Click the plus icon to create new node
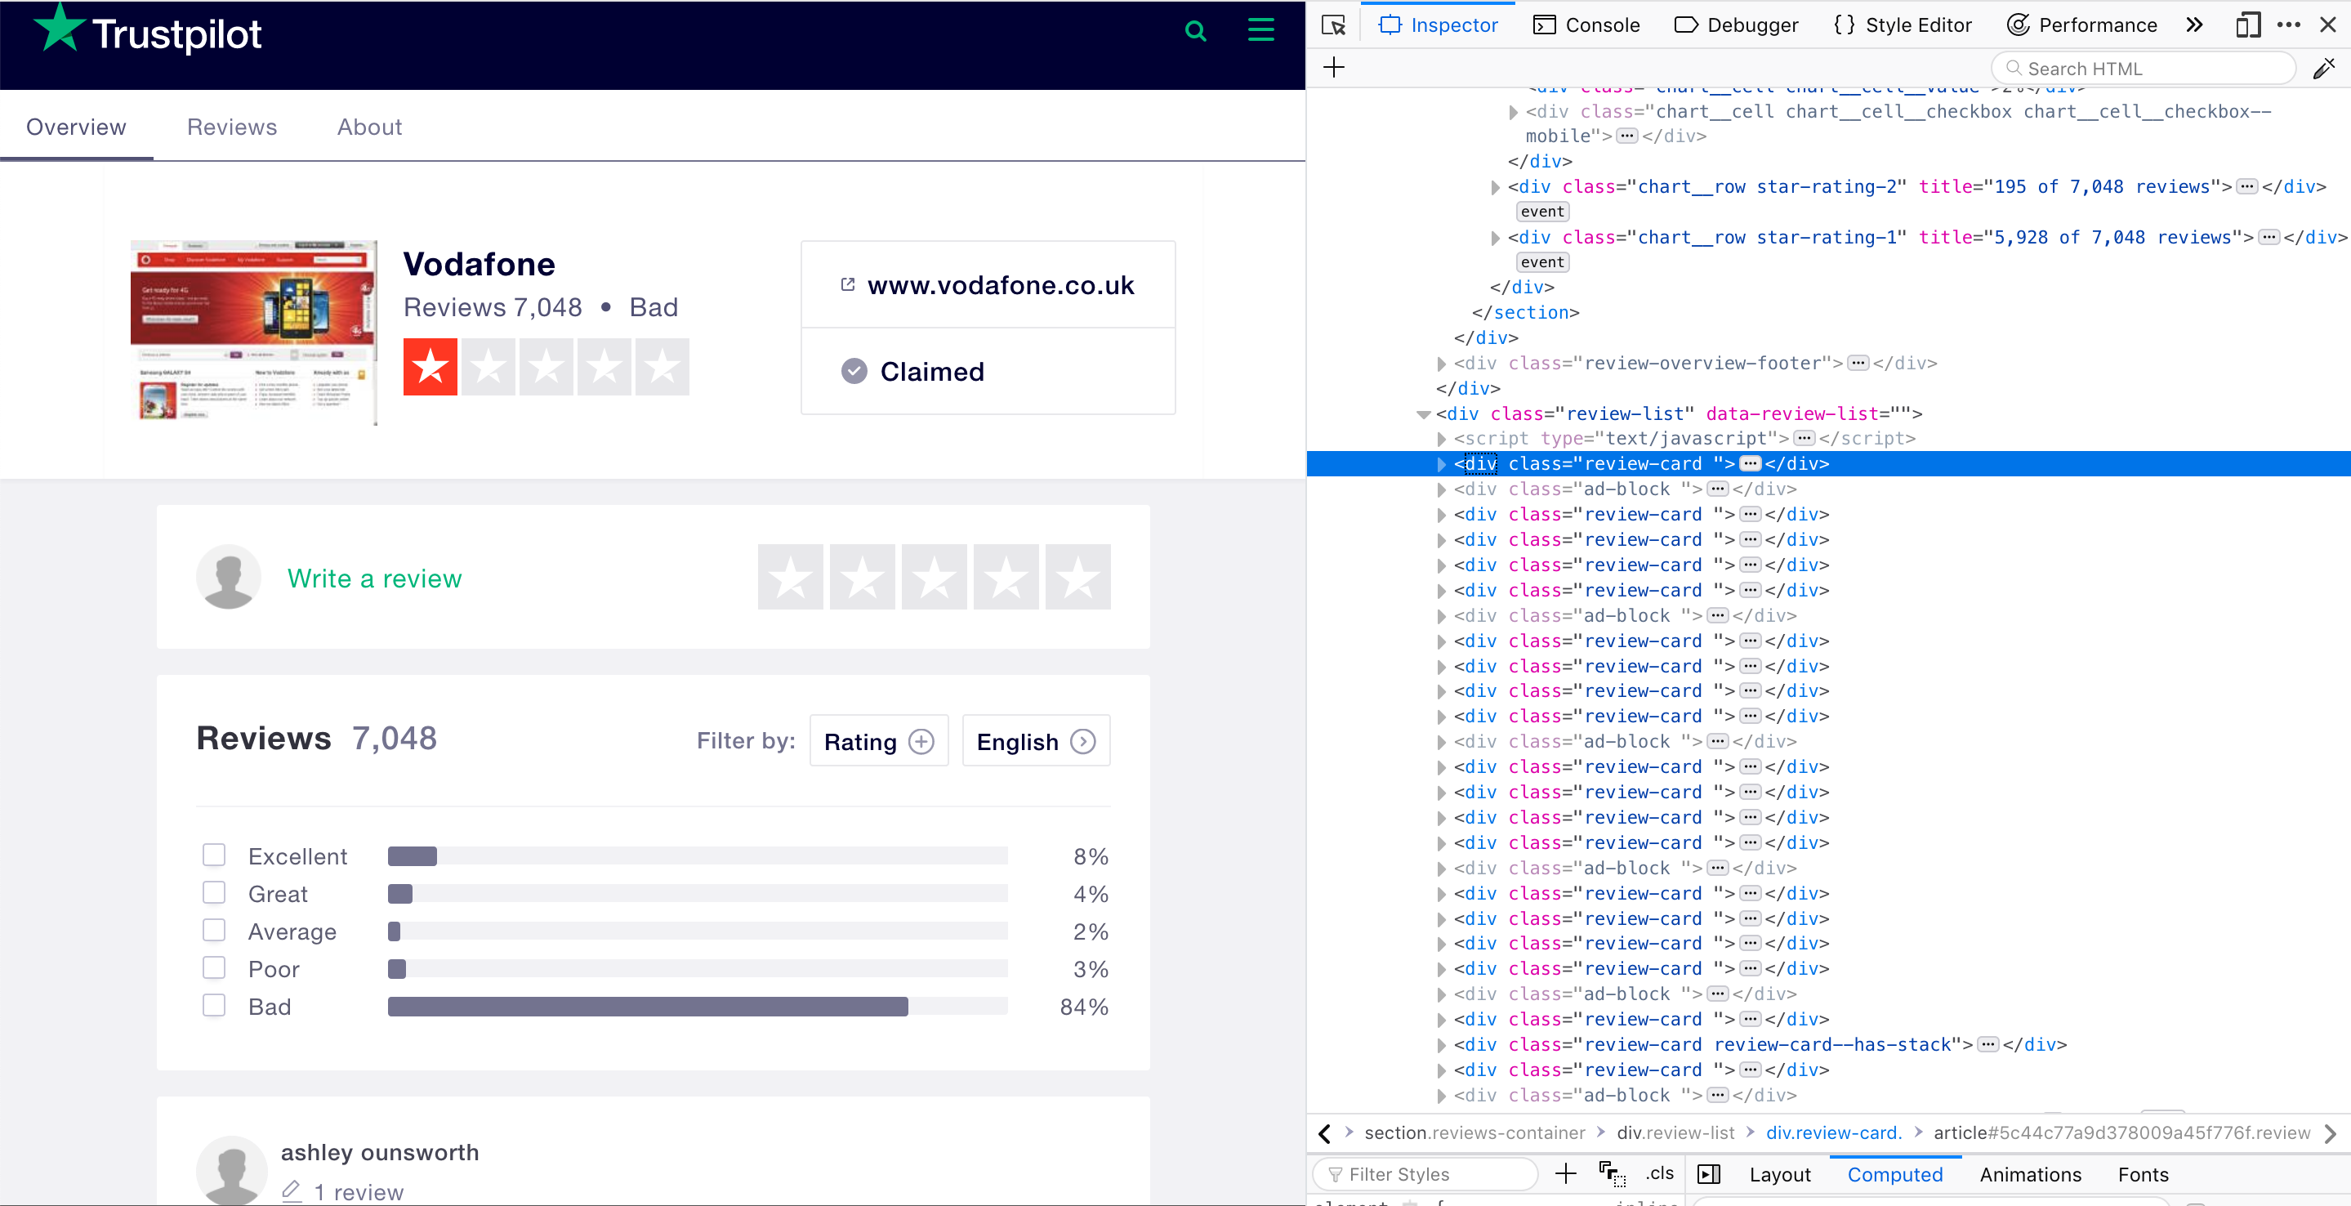The height and width of the screenshot is (1206, 2351). click(1333, 68)
